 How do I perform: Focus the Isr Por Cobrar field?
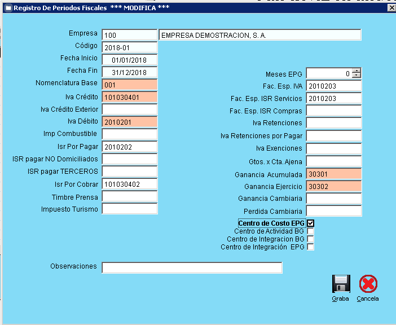tap(129, 184)
